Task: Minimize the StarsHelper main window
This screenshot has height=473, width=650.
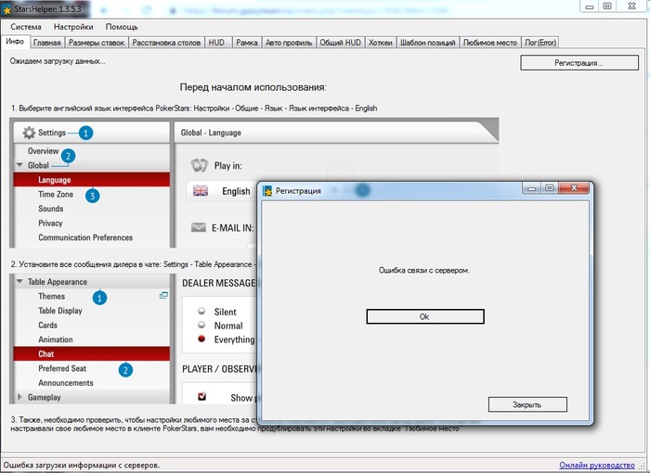Action: pyautogui.click(x=590, y=6)
